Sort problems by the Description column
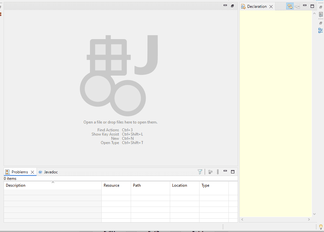Viewport: 324px width, 232px height. (53, 185)
